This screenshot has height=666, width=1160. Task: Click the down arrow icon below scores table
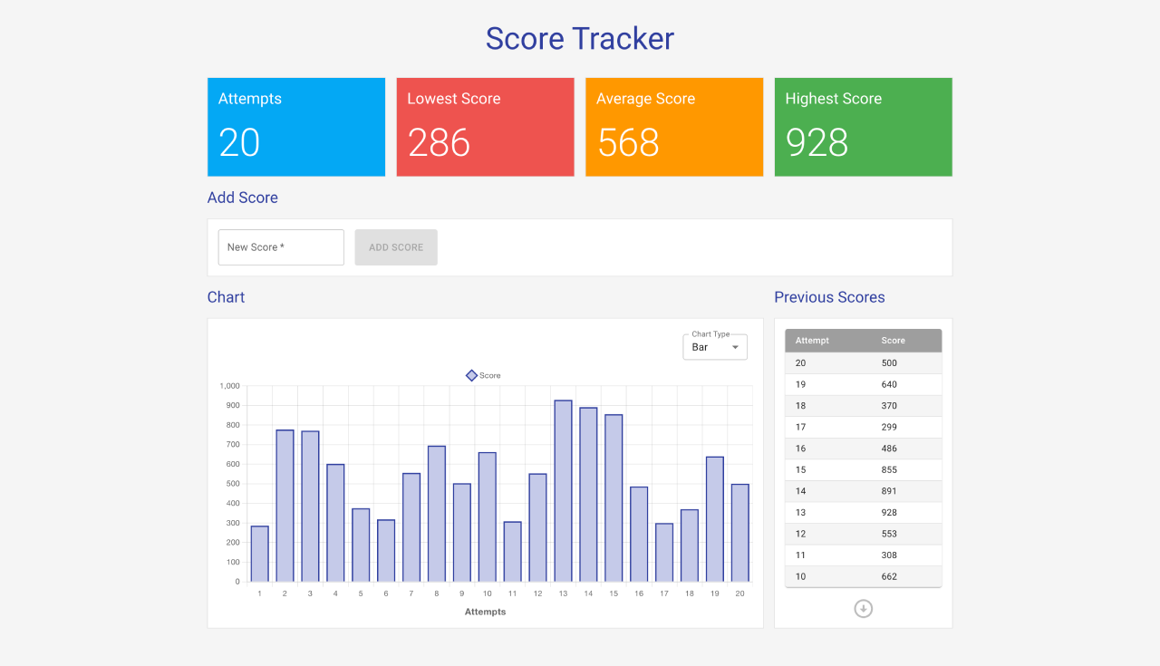[863, 609]
